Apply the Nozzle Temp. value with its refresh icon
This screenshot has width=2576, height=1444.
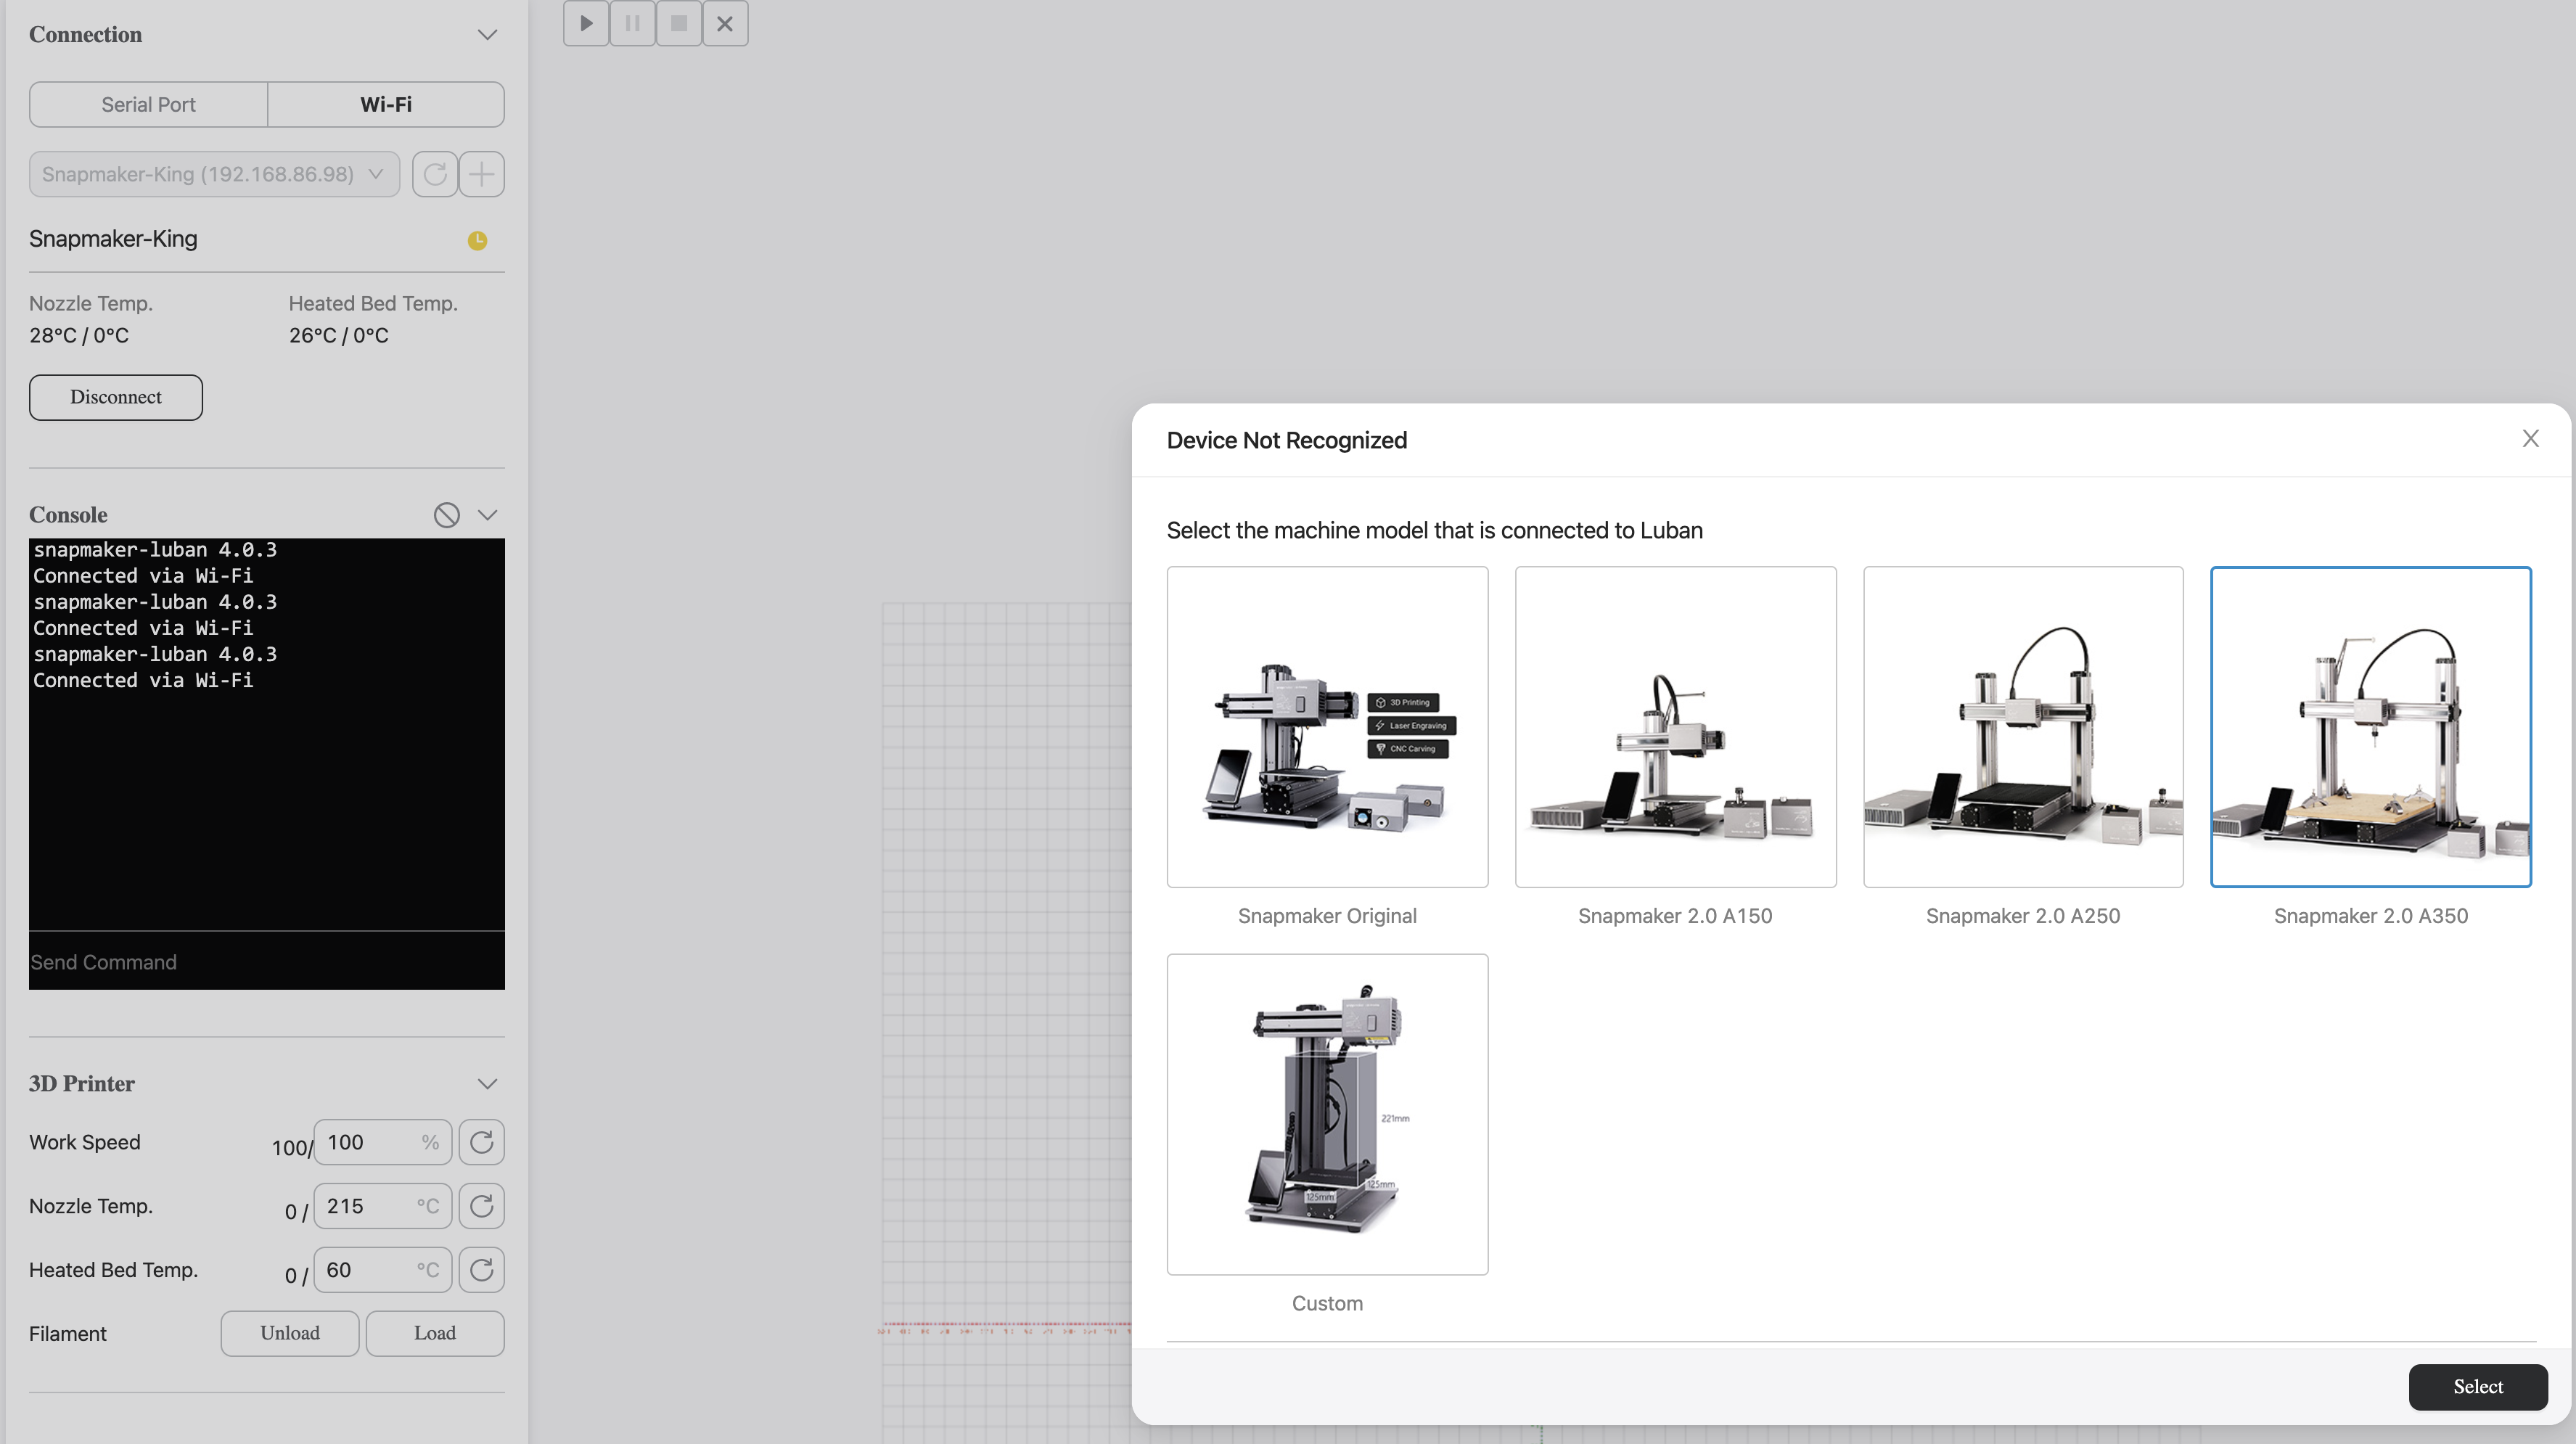[x=482, y=1206]
